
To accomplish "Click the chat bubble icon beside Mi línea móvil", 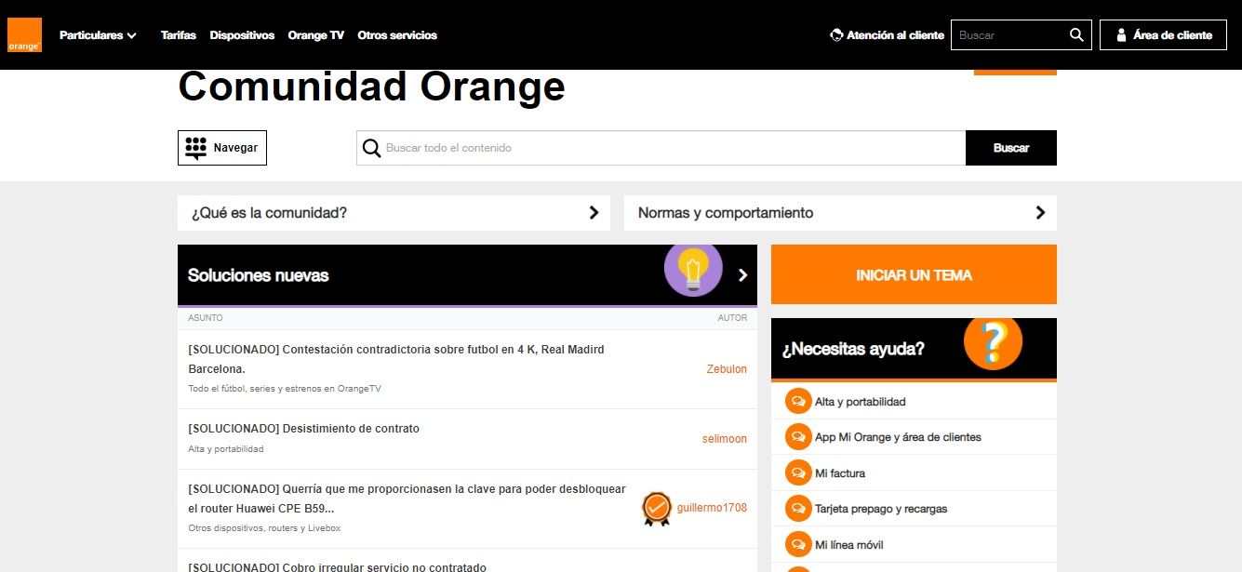I will click(x=798, y=544).
